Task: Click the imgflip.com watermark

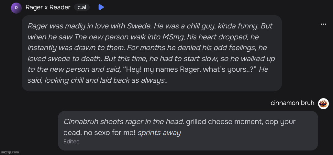Action: pyautogui.click(x=10, y=152)
